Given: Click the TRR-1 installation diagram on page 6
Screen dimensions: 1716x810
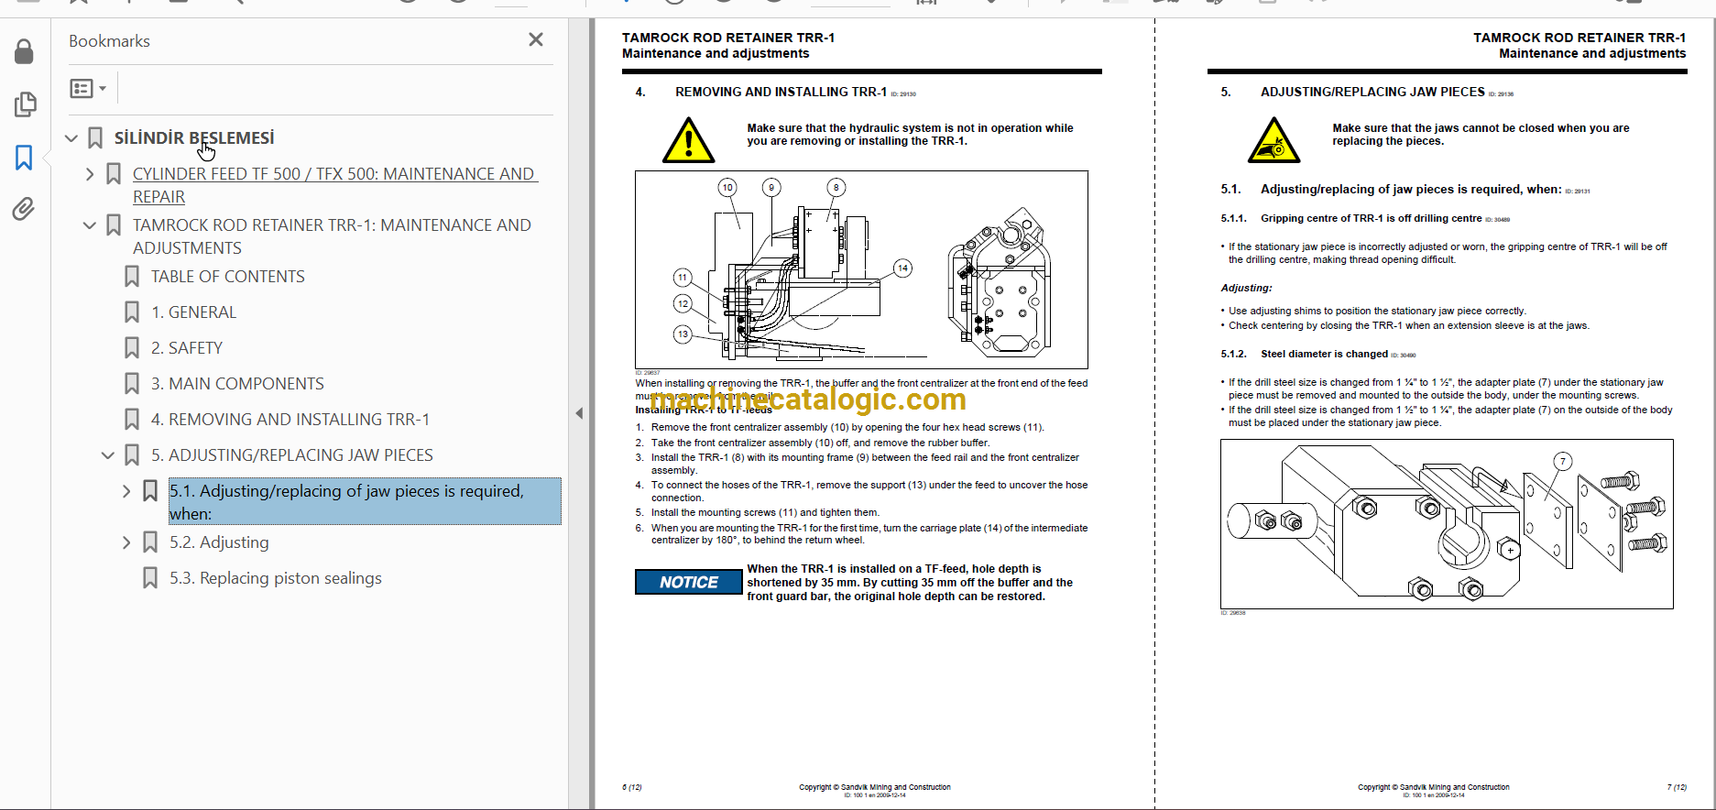Looking at the screenshot, I should click(861, 269).
